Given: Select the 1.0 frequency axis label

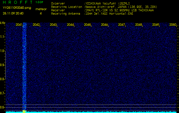Looking at the screenshot, I should coord(3,51).
